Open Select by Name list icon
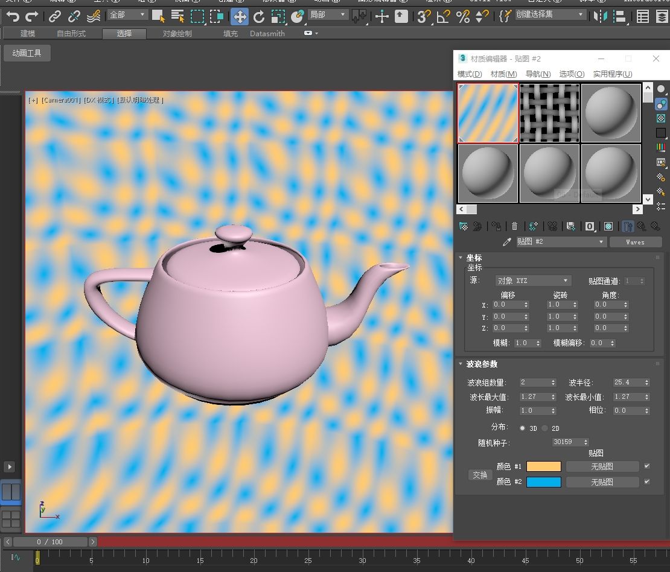The height and width of the screenshot is (572, 670). [x=177, y=17]
